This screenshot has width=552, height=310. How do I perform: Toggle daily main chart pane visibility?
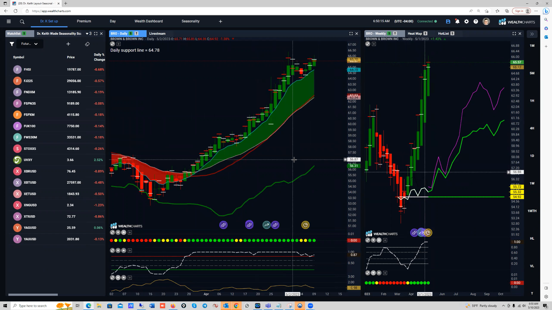(112, 44)
